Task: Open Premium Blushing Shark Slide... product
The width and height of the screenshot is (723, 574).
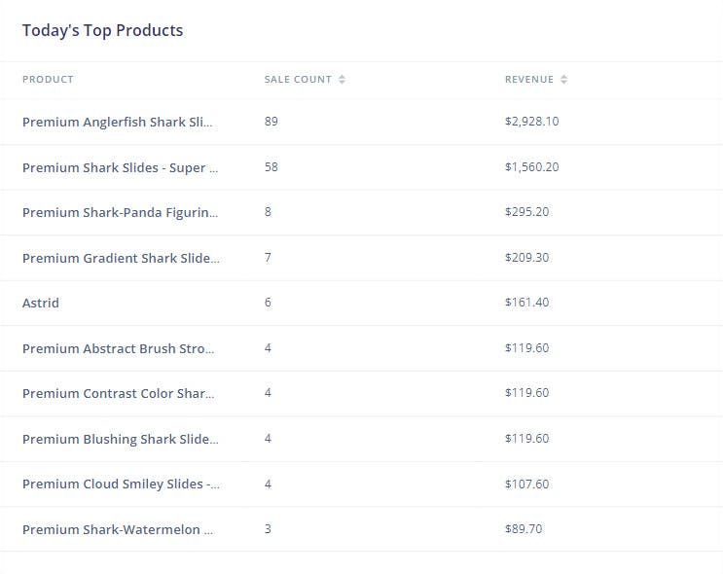Action: point(121,439)
